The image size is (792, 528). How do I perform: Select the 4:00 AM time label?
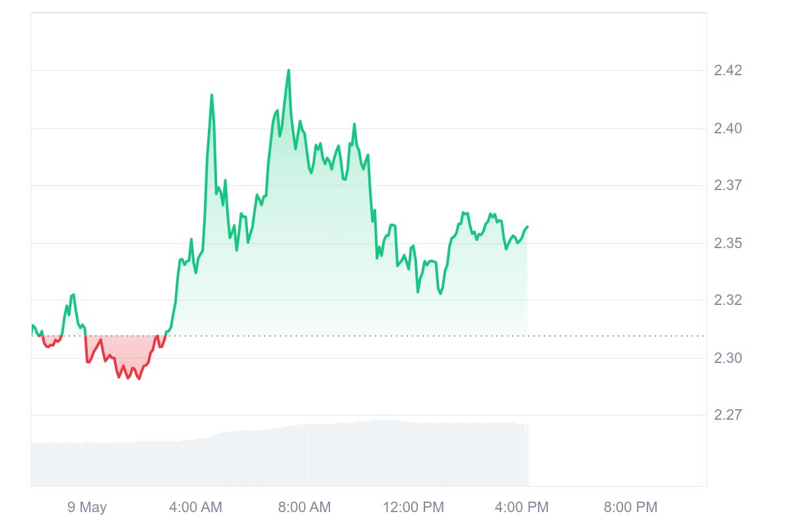pos(195,508)
